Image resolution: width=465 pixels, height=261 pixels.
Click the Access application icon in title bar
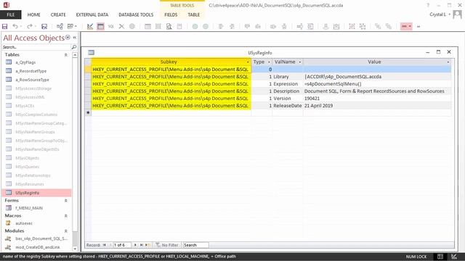pos(7,5)
